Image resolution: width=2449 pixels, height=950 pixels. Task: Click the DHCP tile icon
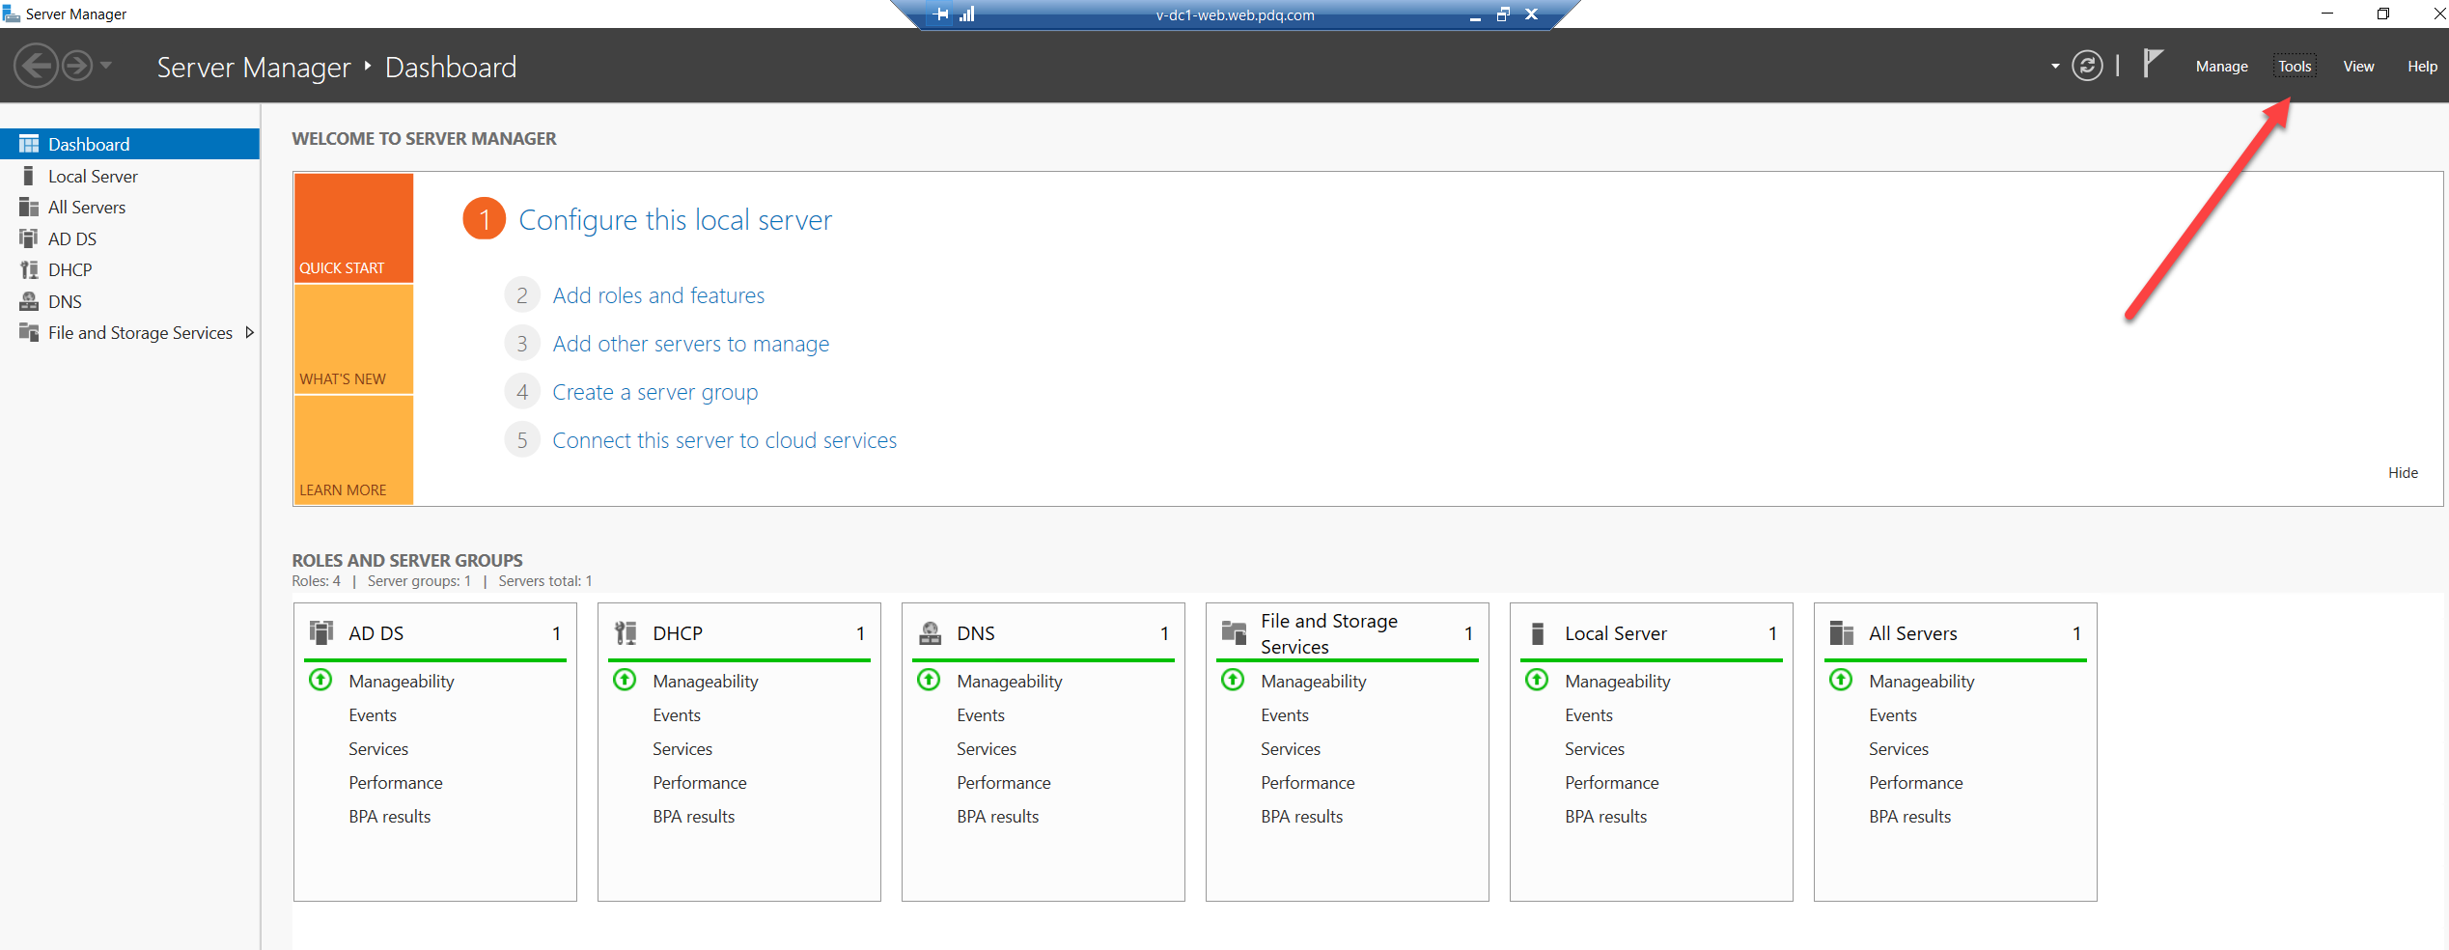point(626,632)
